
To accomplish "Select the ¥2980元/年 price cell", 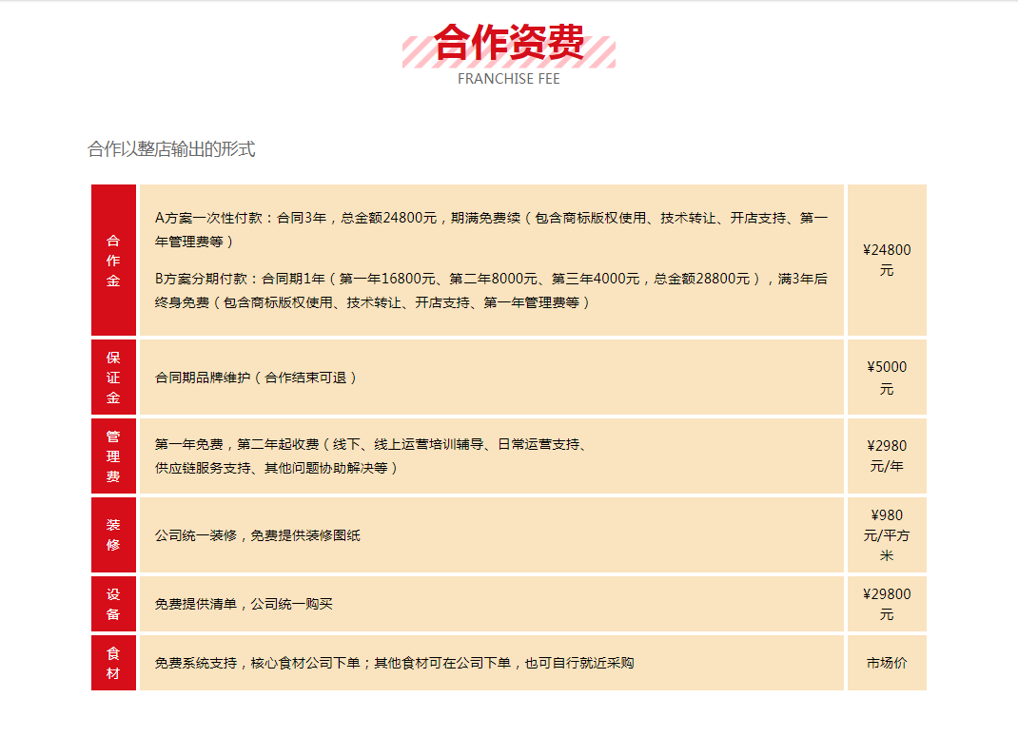I will coord(887,456).
